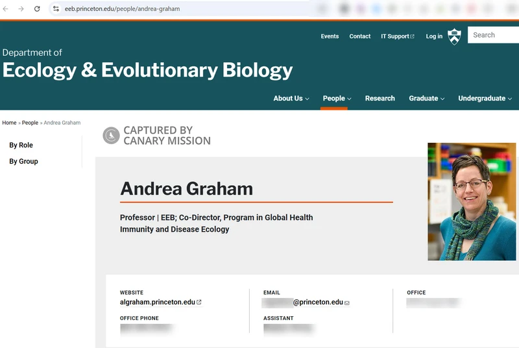Select By Group in the sidebar
The width and height of the screenshot is (519, 348).
pyautogui.click(x=23, y=162)
